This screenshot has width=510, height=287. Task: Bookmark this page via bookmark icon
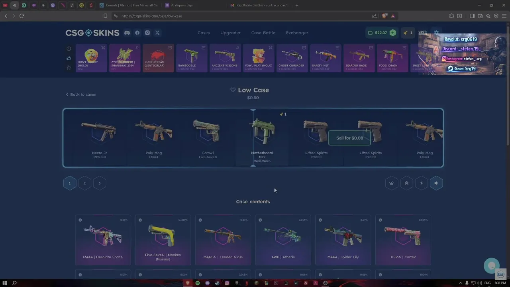[105, 16]
